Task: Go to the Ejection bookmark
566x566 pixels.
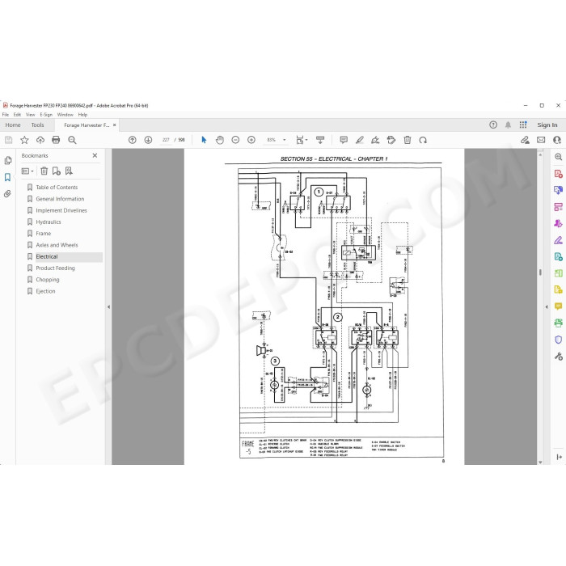Action: pyautogui.click(x=45, y=291)
